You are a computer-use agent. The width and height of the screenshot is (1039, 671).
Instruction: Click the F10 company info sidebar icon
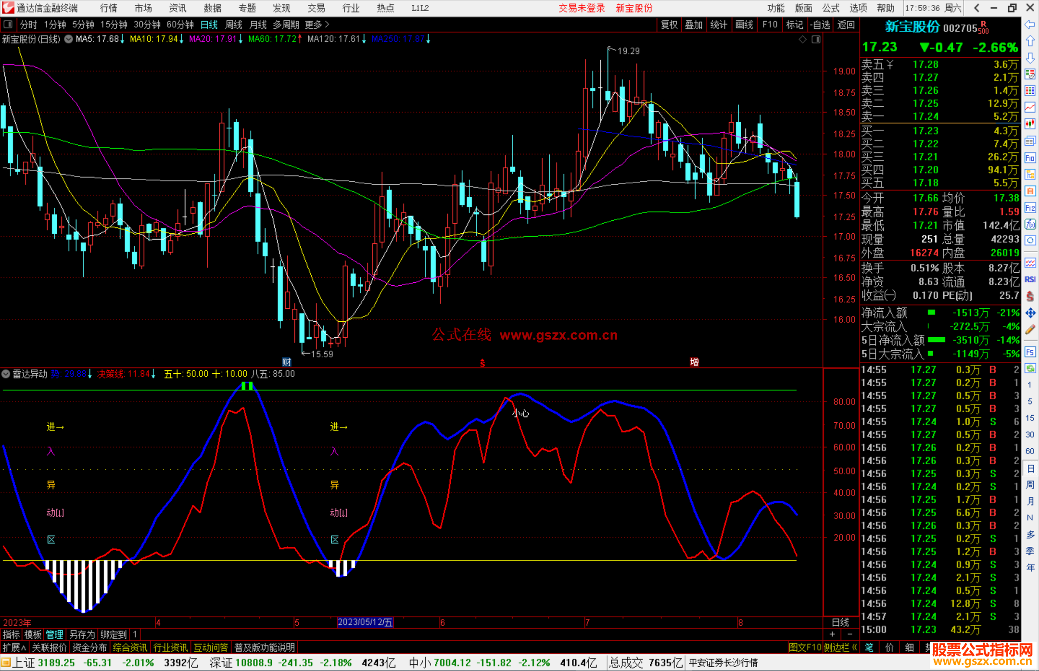click(1030, 158)
